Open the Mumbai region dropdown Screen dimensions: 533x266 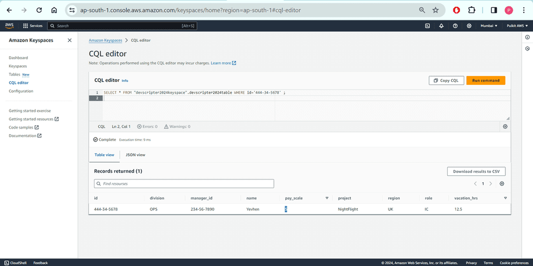point(489,26)
